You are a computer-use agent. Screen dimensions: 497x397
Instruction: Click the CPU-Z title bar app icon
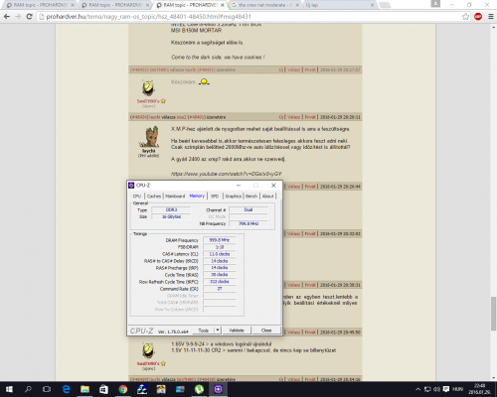[131, 186]
